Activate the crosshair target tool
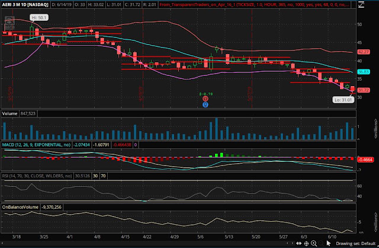The width and height of the screenshot is (379, 248). pos(306,243)
